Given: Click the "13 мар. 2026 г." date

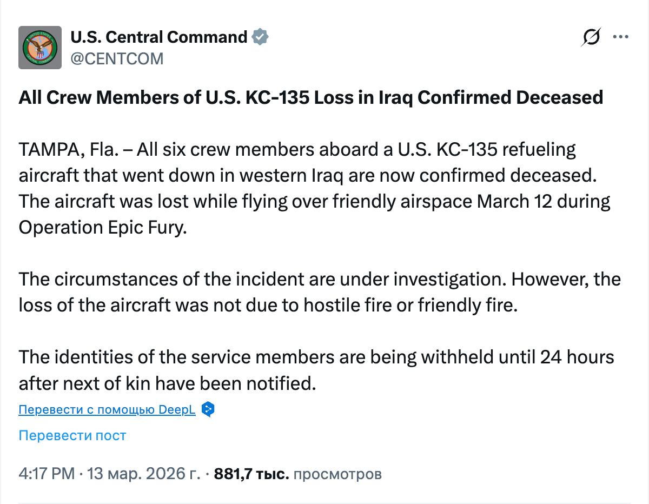Looking at the screenshot, I should click(143, 474).
